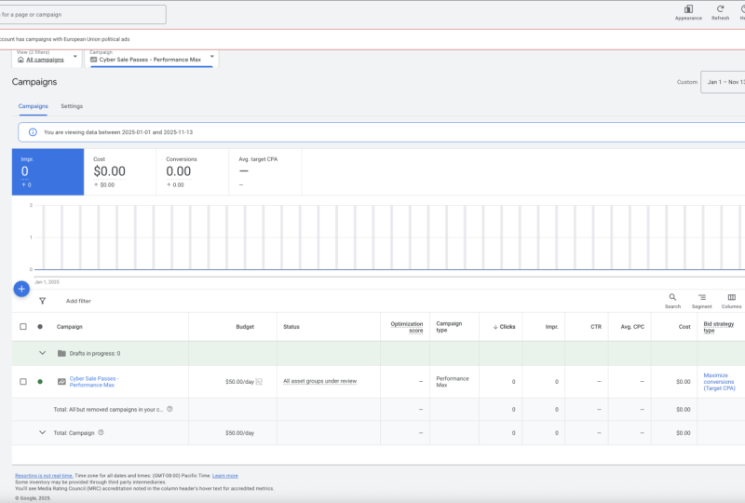Sort by the Optimization score column header
Image resolution: width=745 pixels, height=503 pixels.
pos(407,327)
